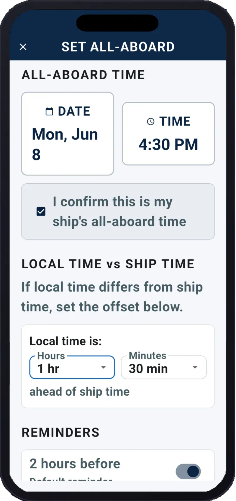This screenshot has width=236, height=501.
Task: Close the Set All-Aboard screen with X
Action: 23,47
